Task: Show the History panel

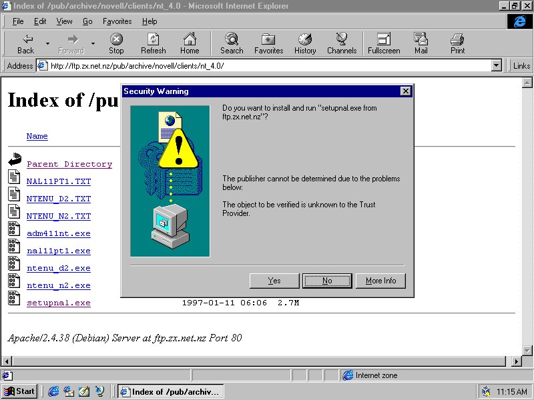Action: [x=305, y=44]
